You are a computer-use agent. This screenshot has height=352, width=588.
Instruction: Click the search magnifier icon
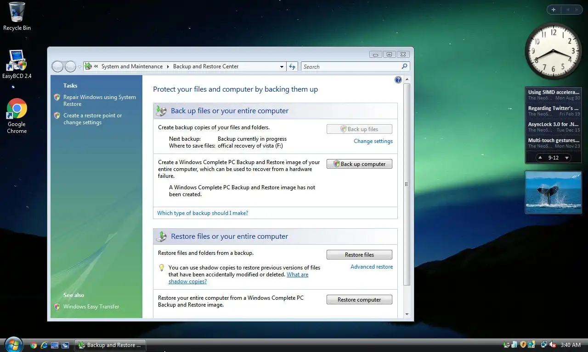[404, 66]
